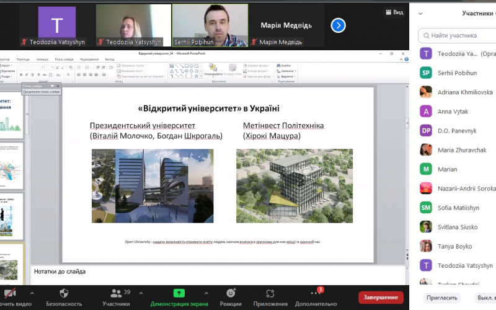Click Перетворити на об'єкт SmartArt button
The height and width of the screenshot is (310, 496).
141,76
